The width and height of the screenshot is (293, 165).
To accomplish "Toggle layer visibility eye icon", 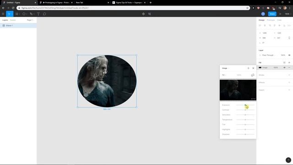I will [x=289, y=55].
